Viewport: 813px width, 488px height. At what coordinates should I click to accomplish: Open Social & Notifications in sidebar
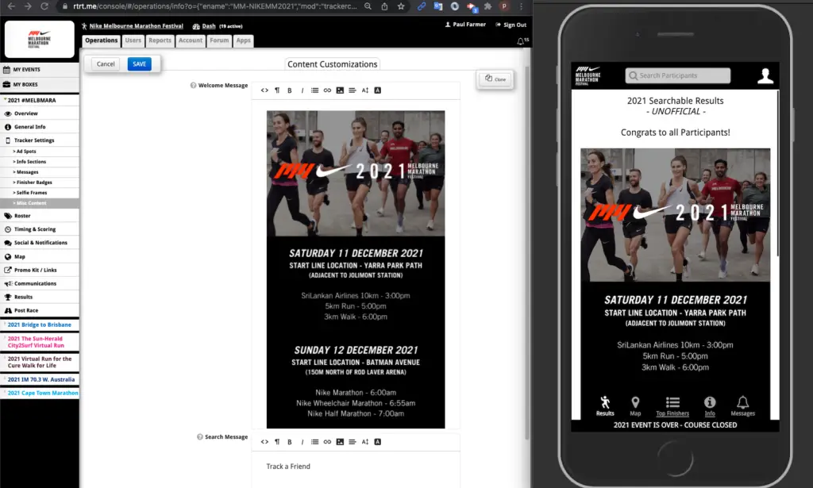click(x=40, y=243)
